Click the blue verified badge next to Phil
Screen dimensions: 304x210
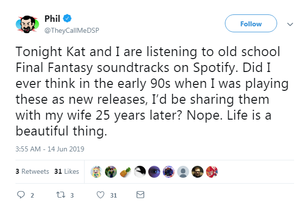click(x=67, y=18)
